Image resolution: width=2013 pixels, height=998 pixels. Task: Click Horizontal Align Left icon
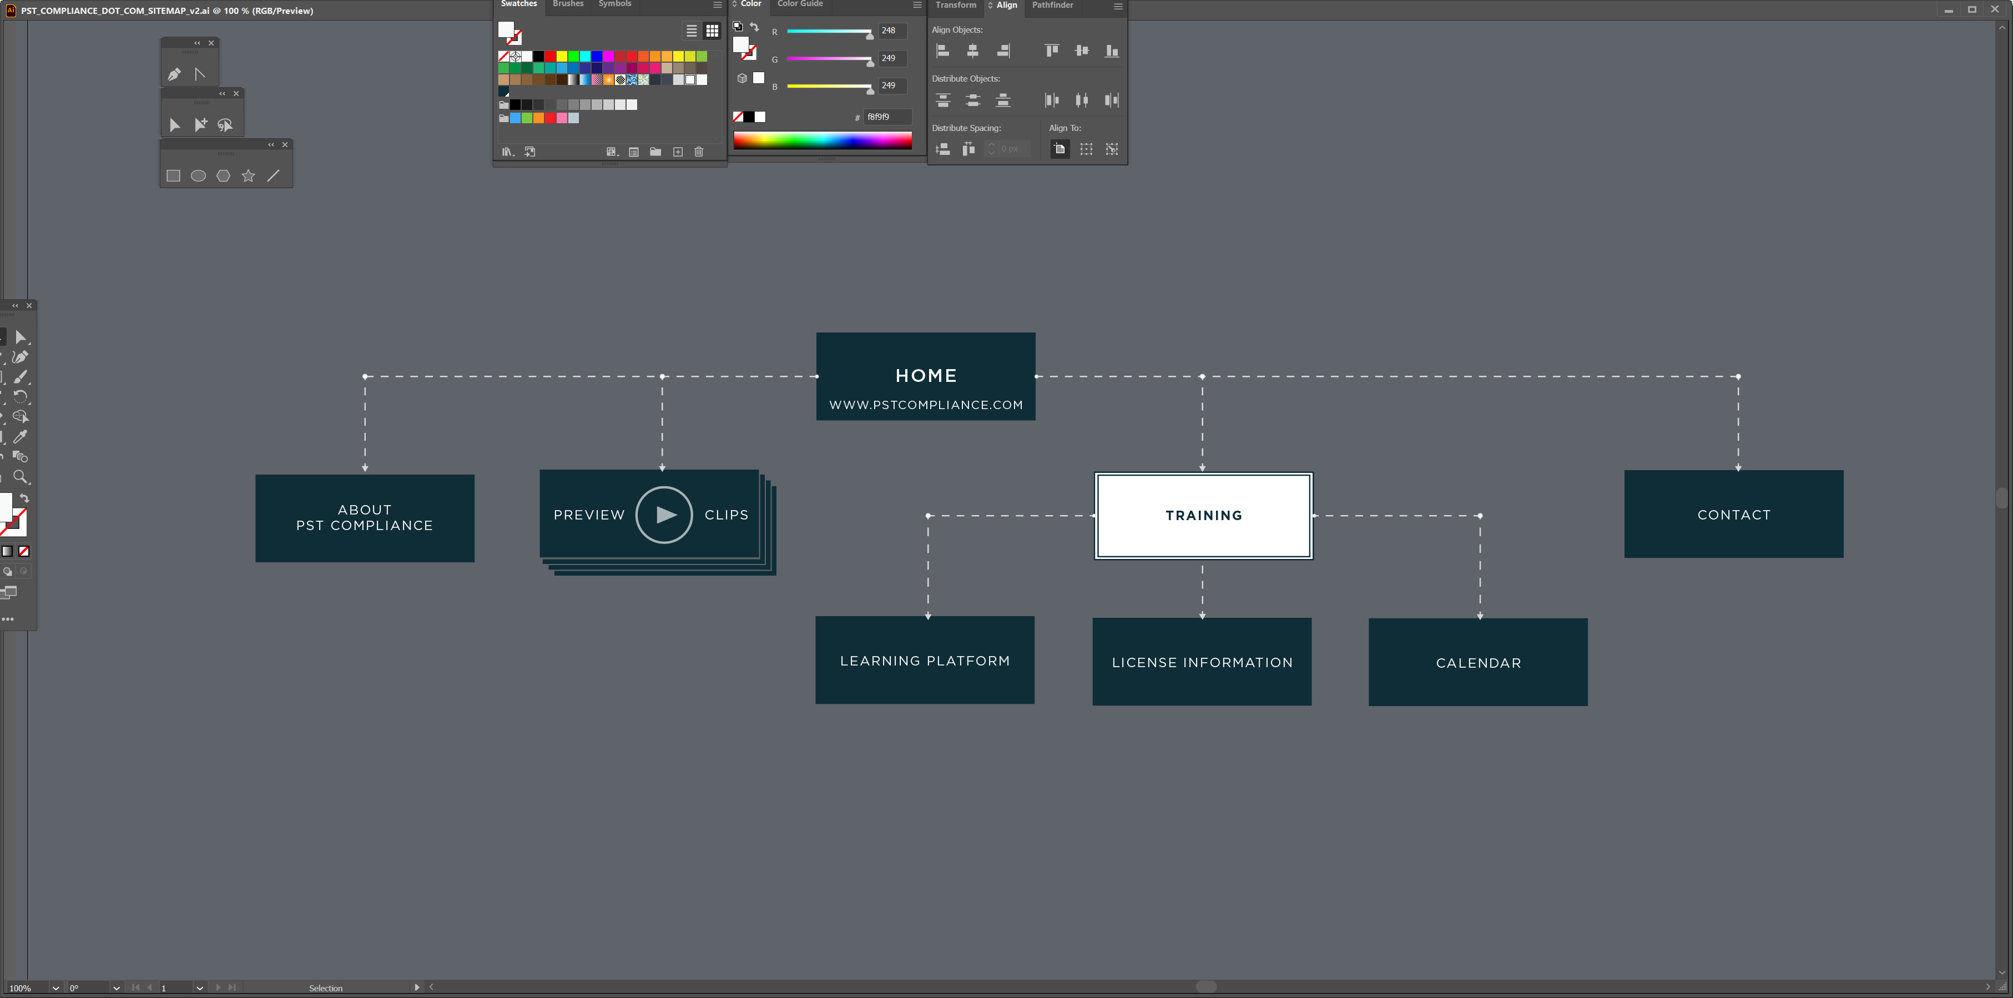click(943, 51)
